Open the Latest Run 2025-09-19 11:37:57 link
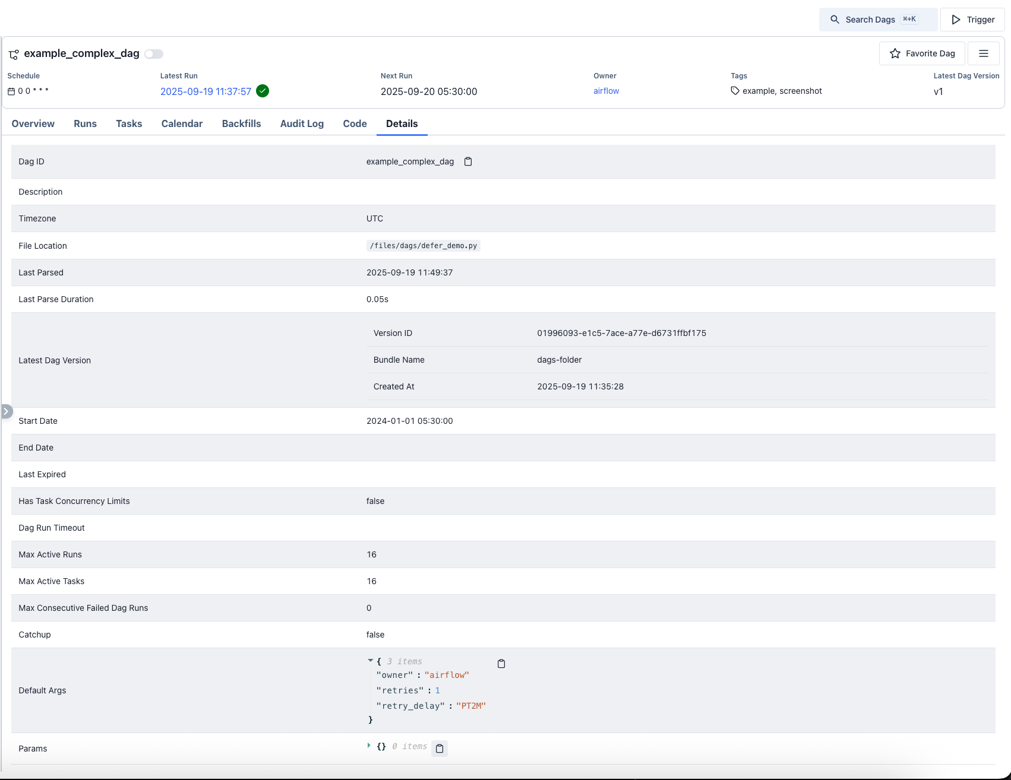 (x=206, y=91)
